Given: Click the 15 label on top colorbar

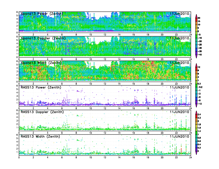Looking at the screenshot, I should pyautogui.click(x=199, y=21).
